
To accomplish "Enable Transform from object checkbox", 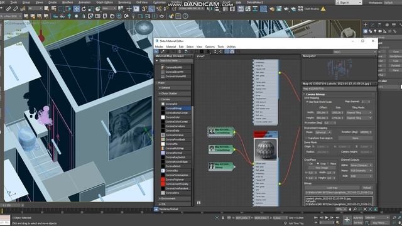I will click(307, 138).
